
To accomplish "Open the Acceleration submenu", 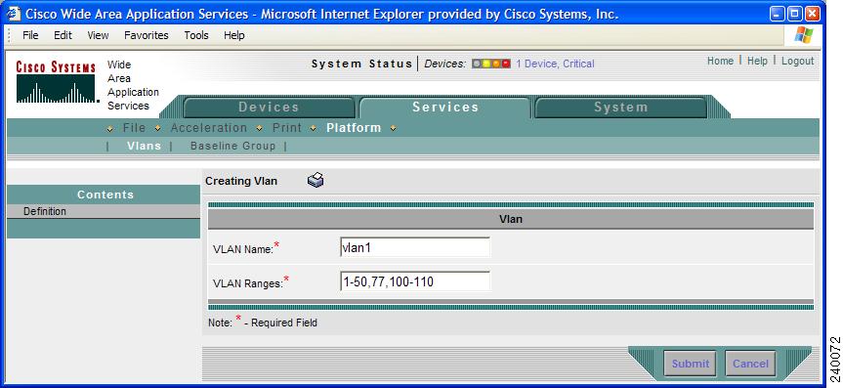I will tap(209, 128).
